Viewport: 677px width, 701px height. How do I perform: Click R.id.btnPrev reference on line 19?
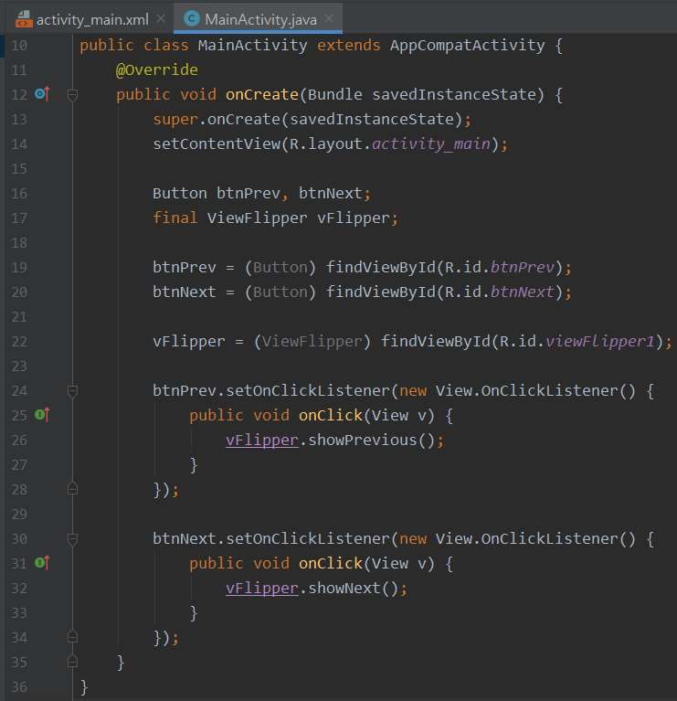point(500,268)
